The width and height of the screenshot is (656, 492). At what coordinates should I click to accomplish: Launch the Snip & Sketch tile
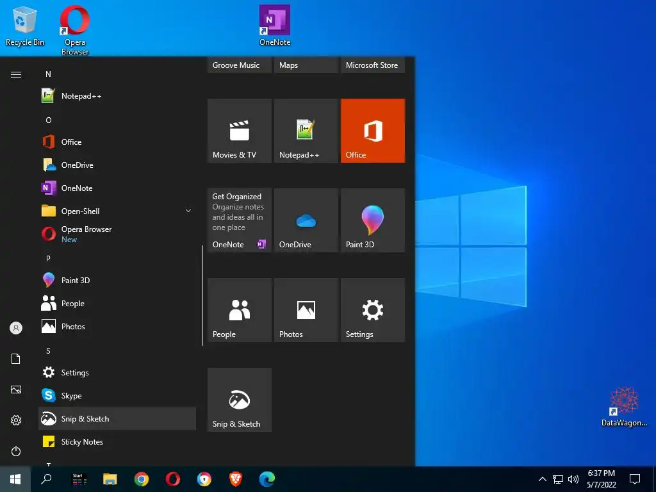[x=240, y=400]
